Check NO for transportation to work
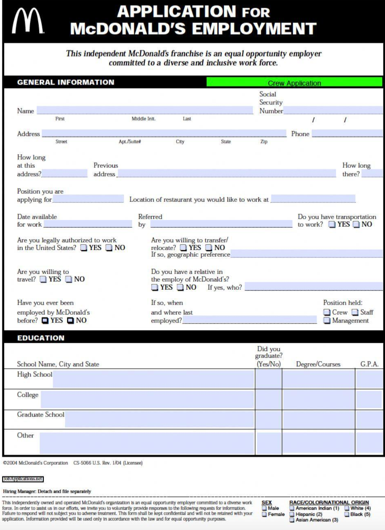Image resolution: width=385 pixels, height=530 pixels. (x=356, y=224)
